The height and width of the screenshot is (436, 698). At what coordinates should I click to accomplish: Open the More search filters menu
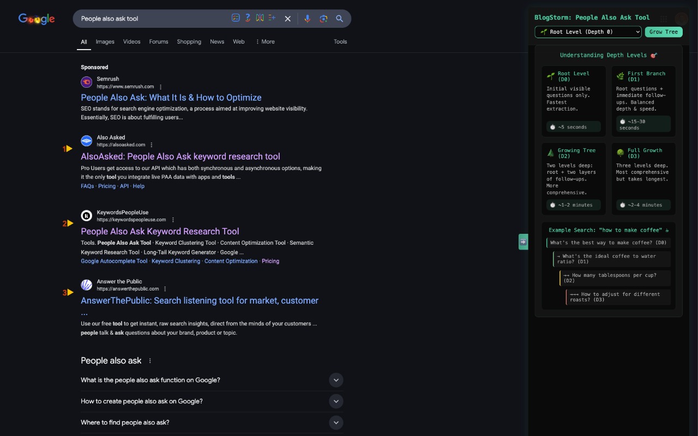(x=265, y=41)
